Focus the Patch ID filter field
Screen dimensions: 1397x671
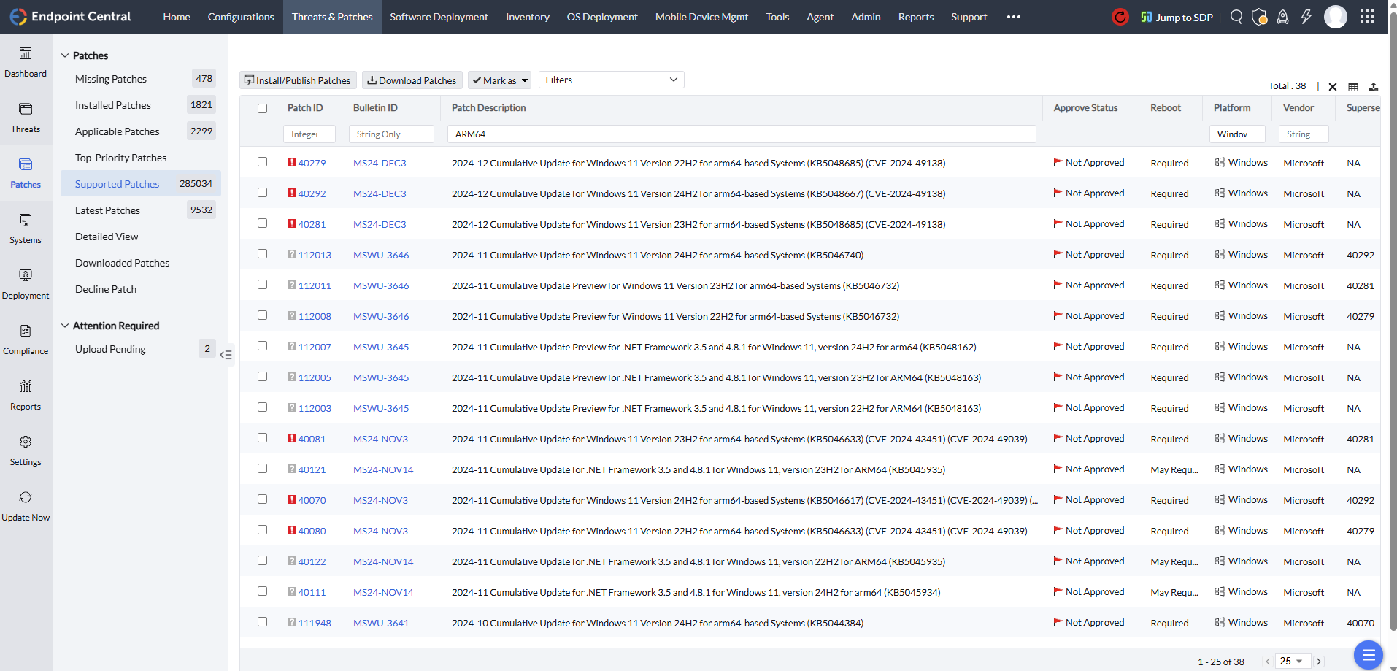coord(309,134)
